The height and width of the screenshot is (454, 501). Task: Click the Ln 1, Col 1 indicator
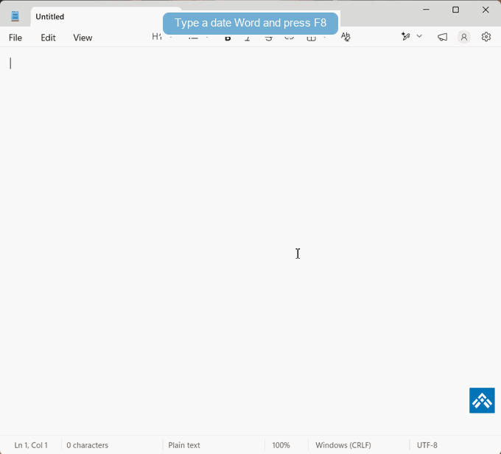click(x=31, y=445)
